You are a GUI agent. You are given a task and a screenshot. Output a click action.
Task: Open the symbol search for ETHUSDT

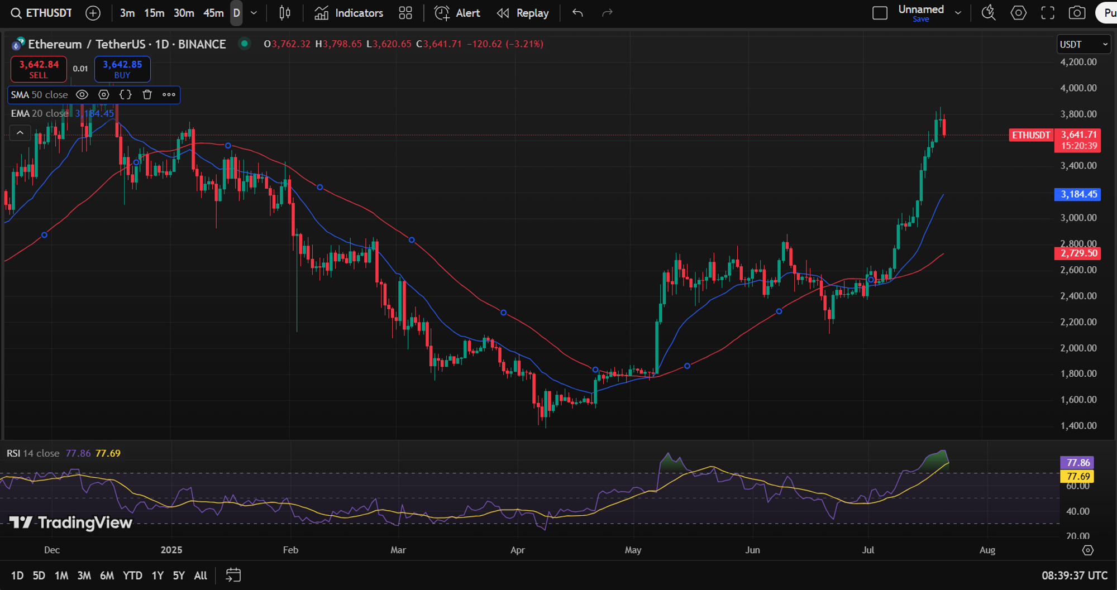click(42, 13)
